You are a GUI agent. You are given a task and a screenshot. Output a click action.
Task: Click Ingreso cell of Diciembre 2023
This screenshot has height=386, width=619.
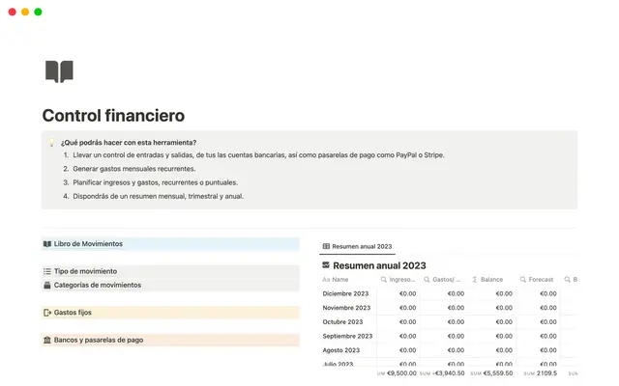point(398,293)
